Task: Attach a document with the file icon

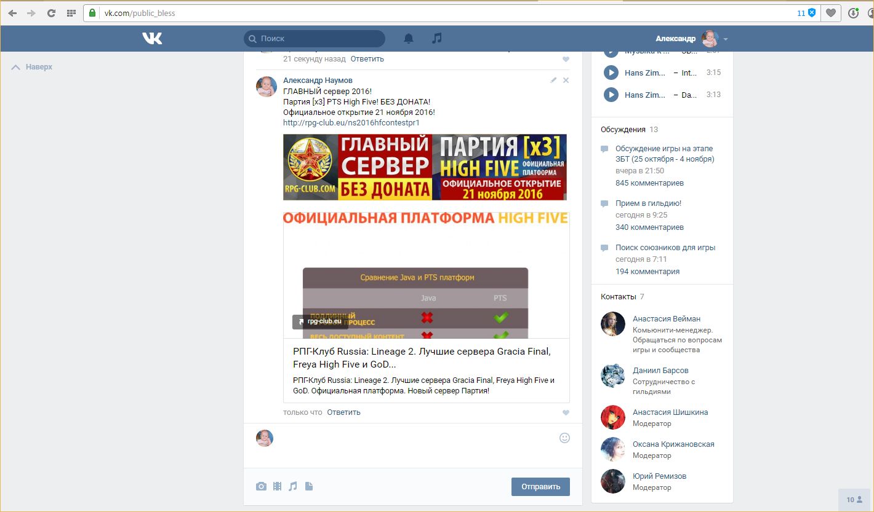Action: coord(309,486)
